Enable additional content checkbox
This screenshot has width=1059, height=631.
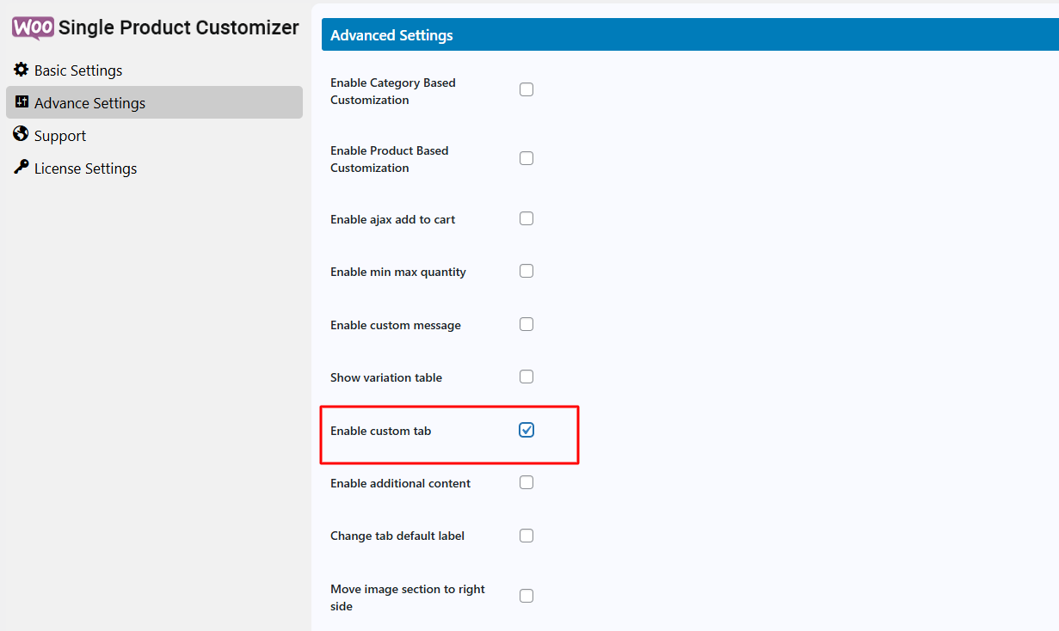pyautogui.click(x=526, y=482)
